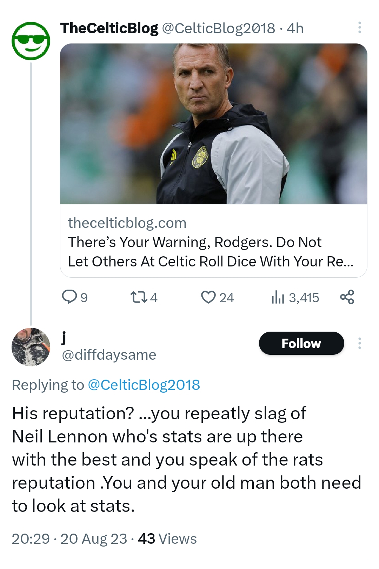The width and height of the screenshot is (379, 569).
Task: Click the @diffdaysame username handle
Action: [109, 355]
